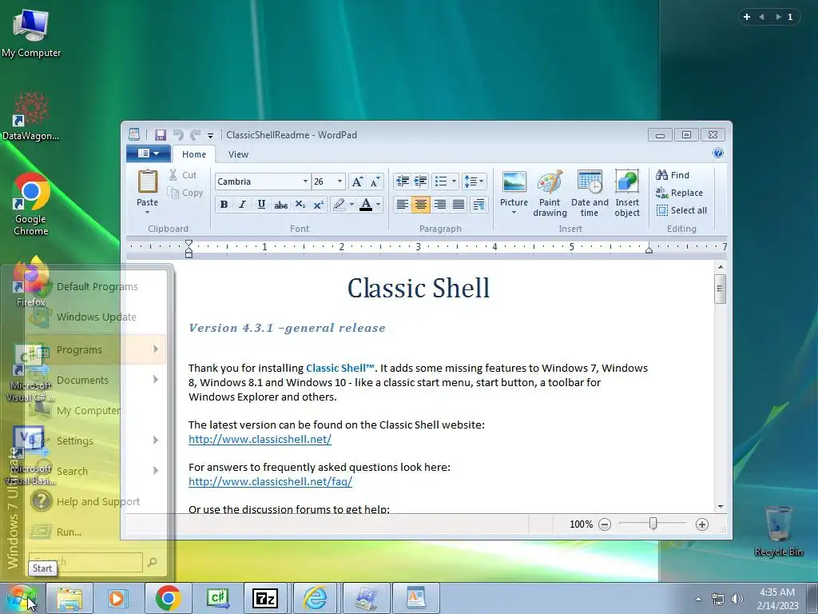Viewport: 818px width, 614px height.
Task: Customize Quick Access Toolbar dropdown
Action: [x=210, y=135]
